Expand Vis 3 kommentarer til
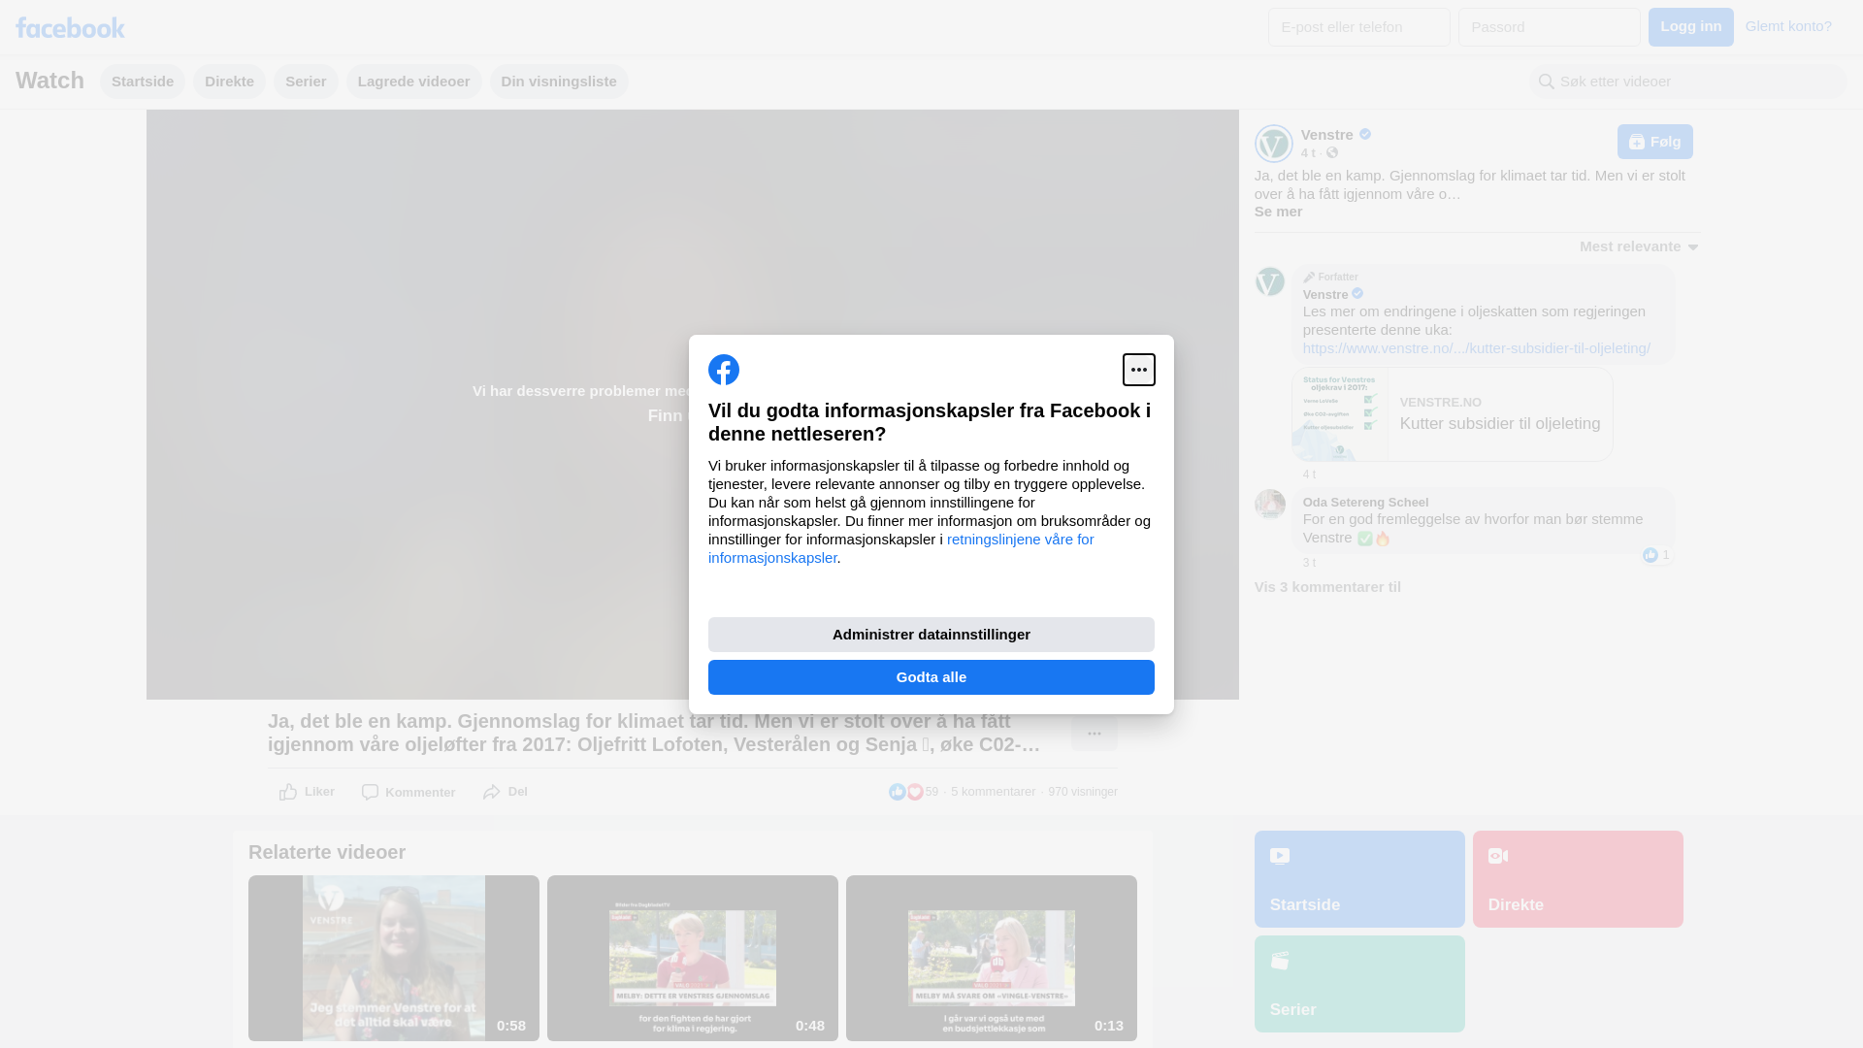Viewport: 1863px width, 1048px height. coord(1326,587)
